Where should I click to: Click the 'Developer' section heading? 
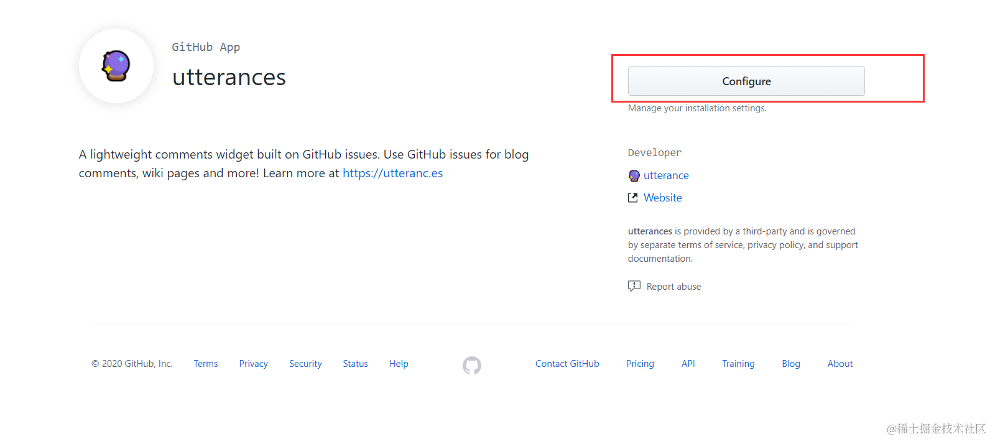click(655, 153)
